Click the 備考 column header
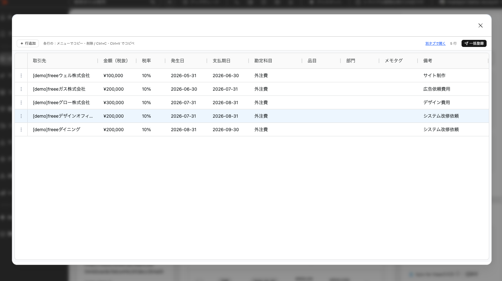Image resolution: width=502 pixels, height=281 pixels. pyautogui.click(x=453, y=61)
